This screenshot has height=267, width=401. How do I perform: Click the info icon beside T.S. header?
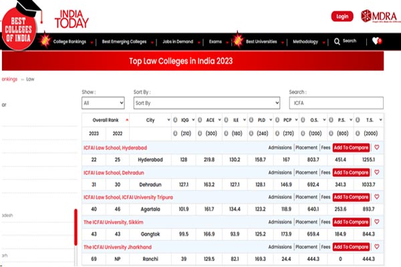[x=358, y=120]
